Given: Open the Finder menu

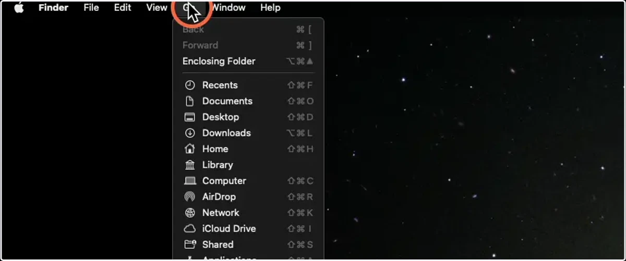Looking at the screenshot, I should (x=53, y=8).
